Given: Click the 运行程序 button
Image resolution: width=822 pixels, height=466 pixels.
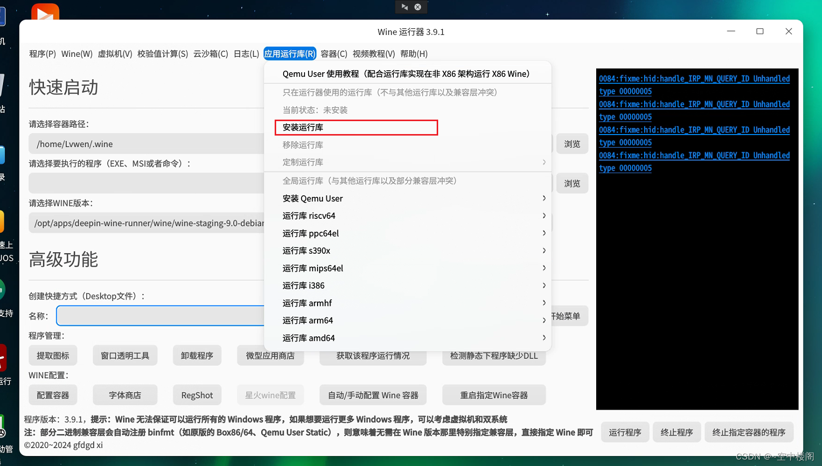Looking at the screenshot, I should pos(625,432).
